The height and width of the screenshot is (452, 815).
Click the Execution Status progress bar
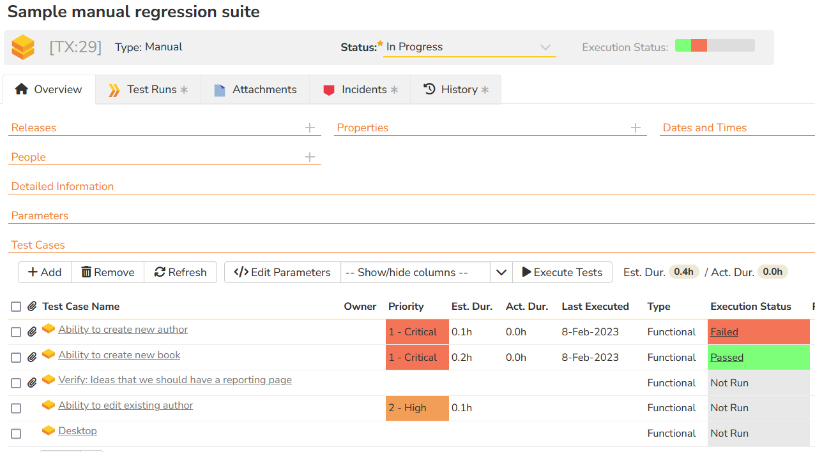tap(715, 46)
